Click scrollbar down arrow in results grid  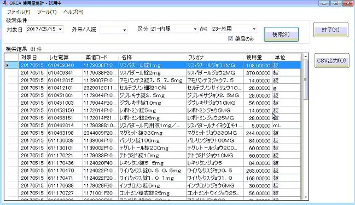point(306,197)
